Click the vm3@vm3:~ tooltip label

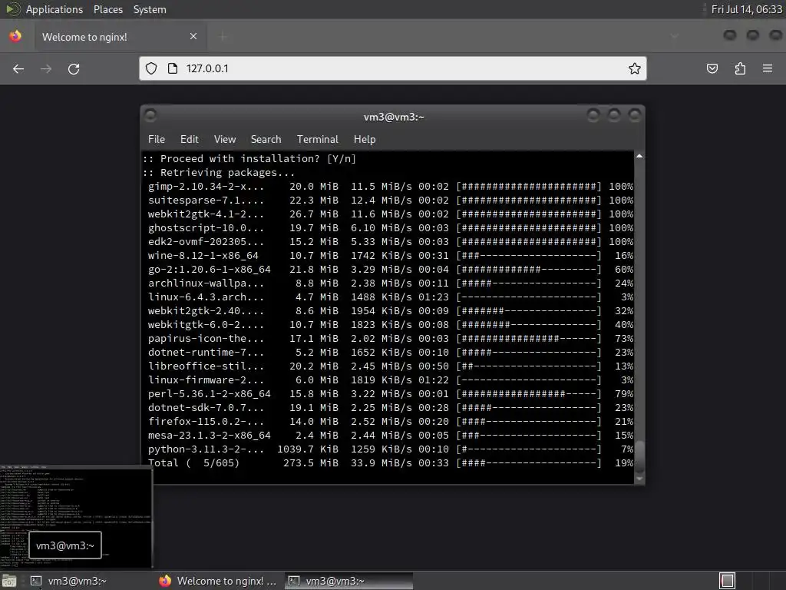[x=65, y=545]
